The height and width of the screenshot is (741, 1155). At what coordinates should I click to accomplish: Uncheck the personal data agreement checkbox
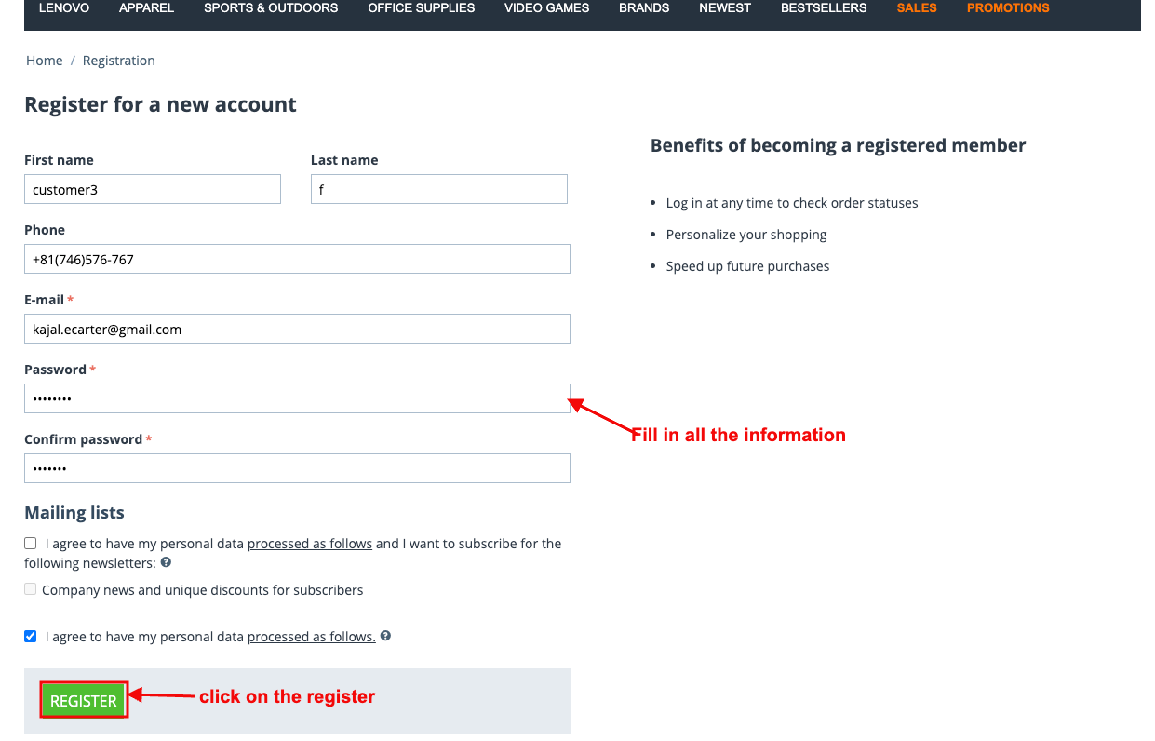point(31,637)
